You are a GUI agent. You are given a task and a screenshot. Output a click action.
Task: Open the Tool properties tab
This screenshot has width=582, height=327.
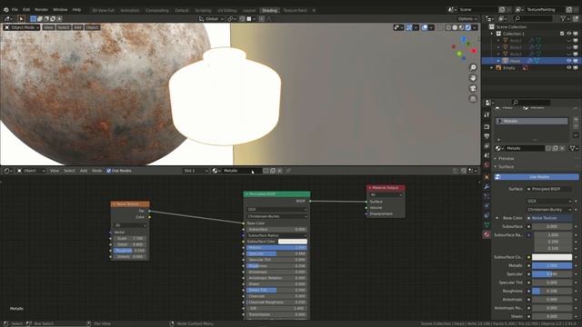click(x=487, y=115)
